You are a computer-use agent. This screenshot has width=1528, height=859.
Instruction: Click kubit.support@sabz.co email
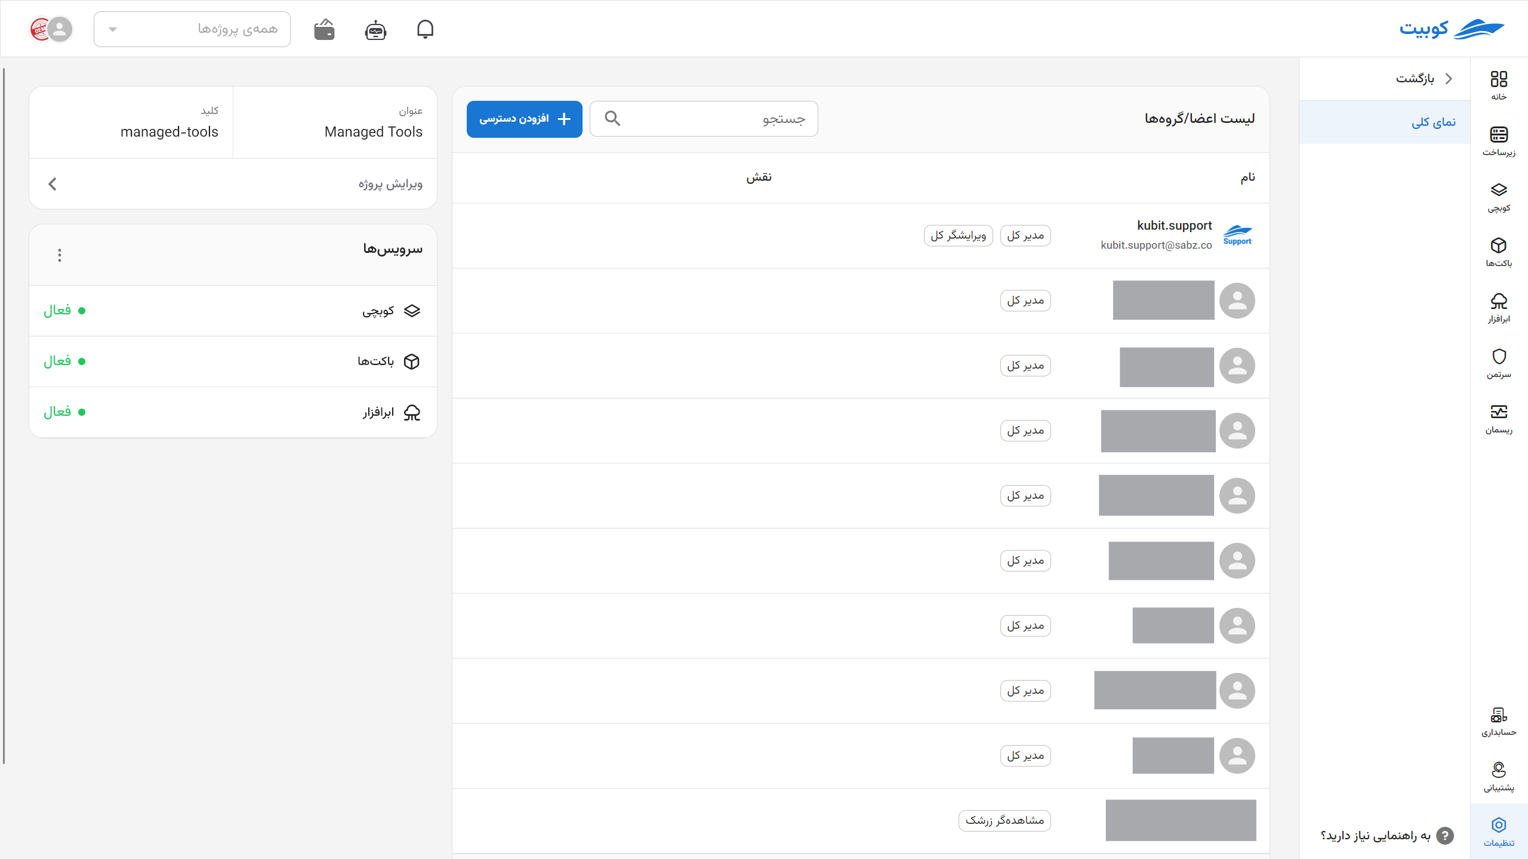1156,245
